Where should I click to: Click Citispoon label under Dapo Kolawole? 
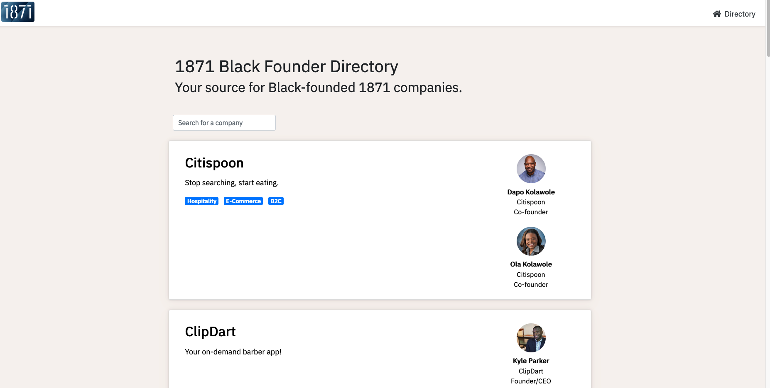(531, 202)
